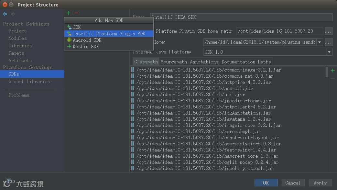Open the Internal Java Platform dropdown
The width and height of the screenshot is (337, 190).
click(329, 52)
